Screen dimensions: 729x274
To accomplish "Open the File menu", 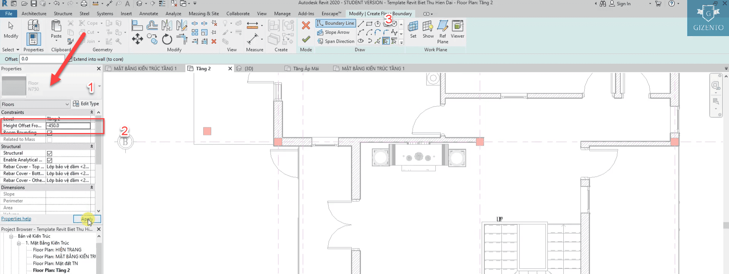I will click(9, 14).
